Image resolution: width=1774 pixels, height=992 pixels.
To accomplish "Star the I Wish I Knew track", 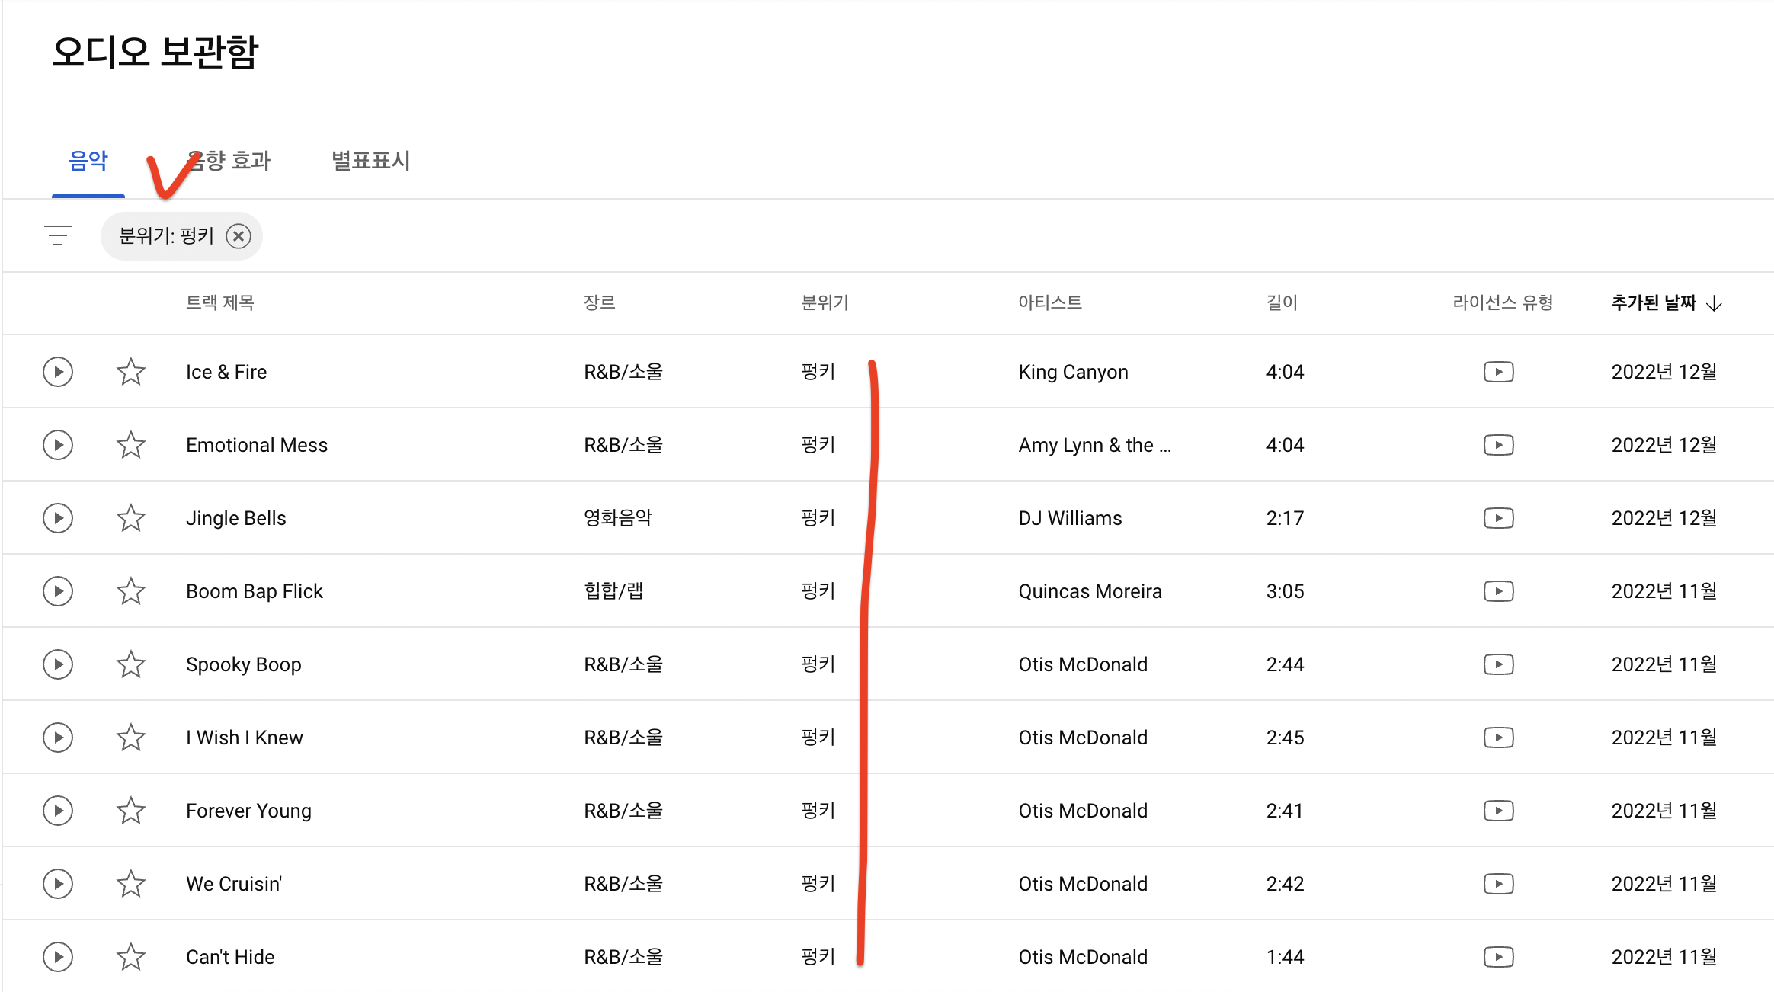I will click(131, 738).
